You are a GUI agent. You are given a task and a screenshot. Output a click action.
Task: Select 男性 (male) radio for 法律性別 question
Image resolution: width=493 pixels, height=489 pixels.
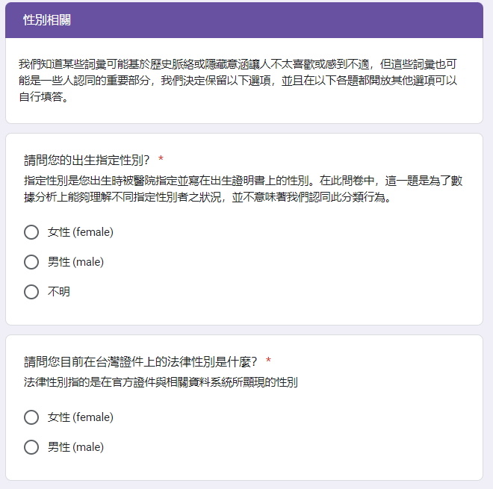[x=31, y=447]
